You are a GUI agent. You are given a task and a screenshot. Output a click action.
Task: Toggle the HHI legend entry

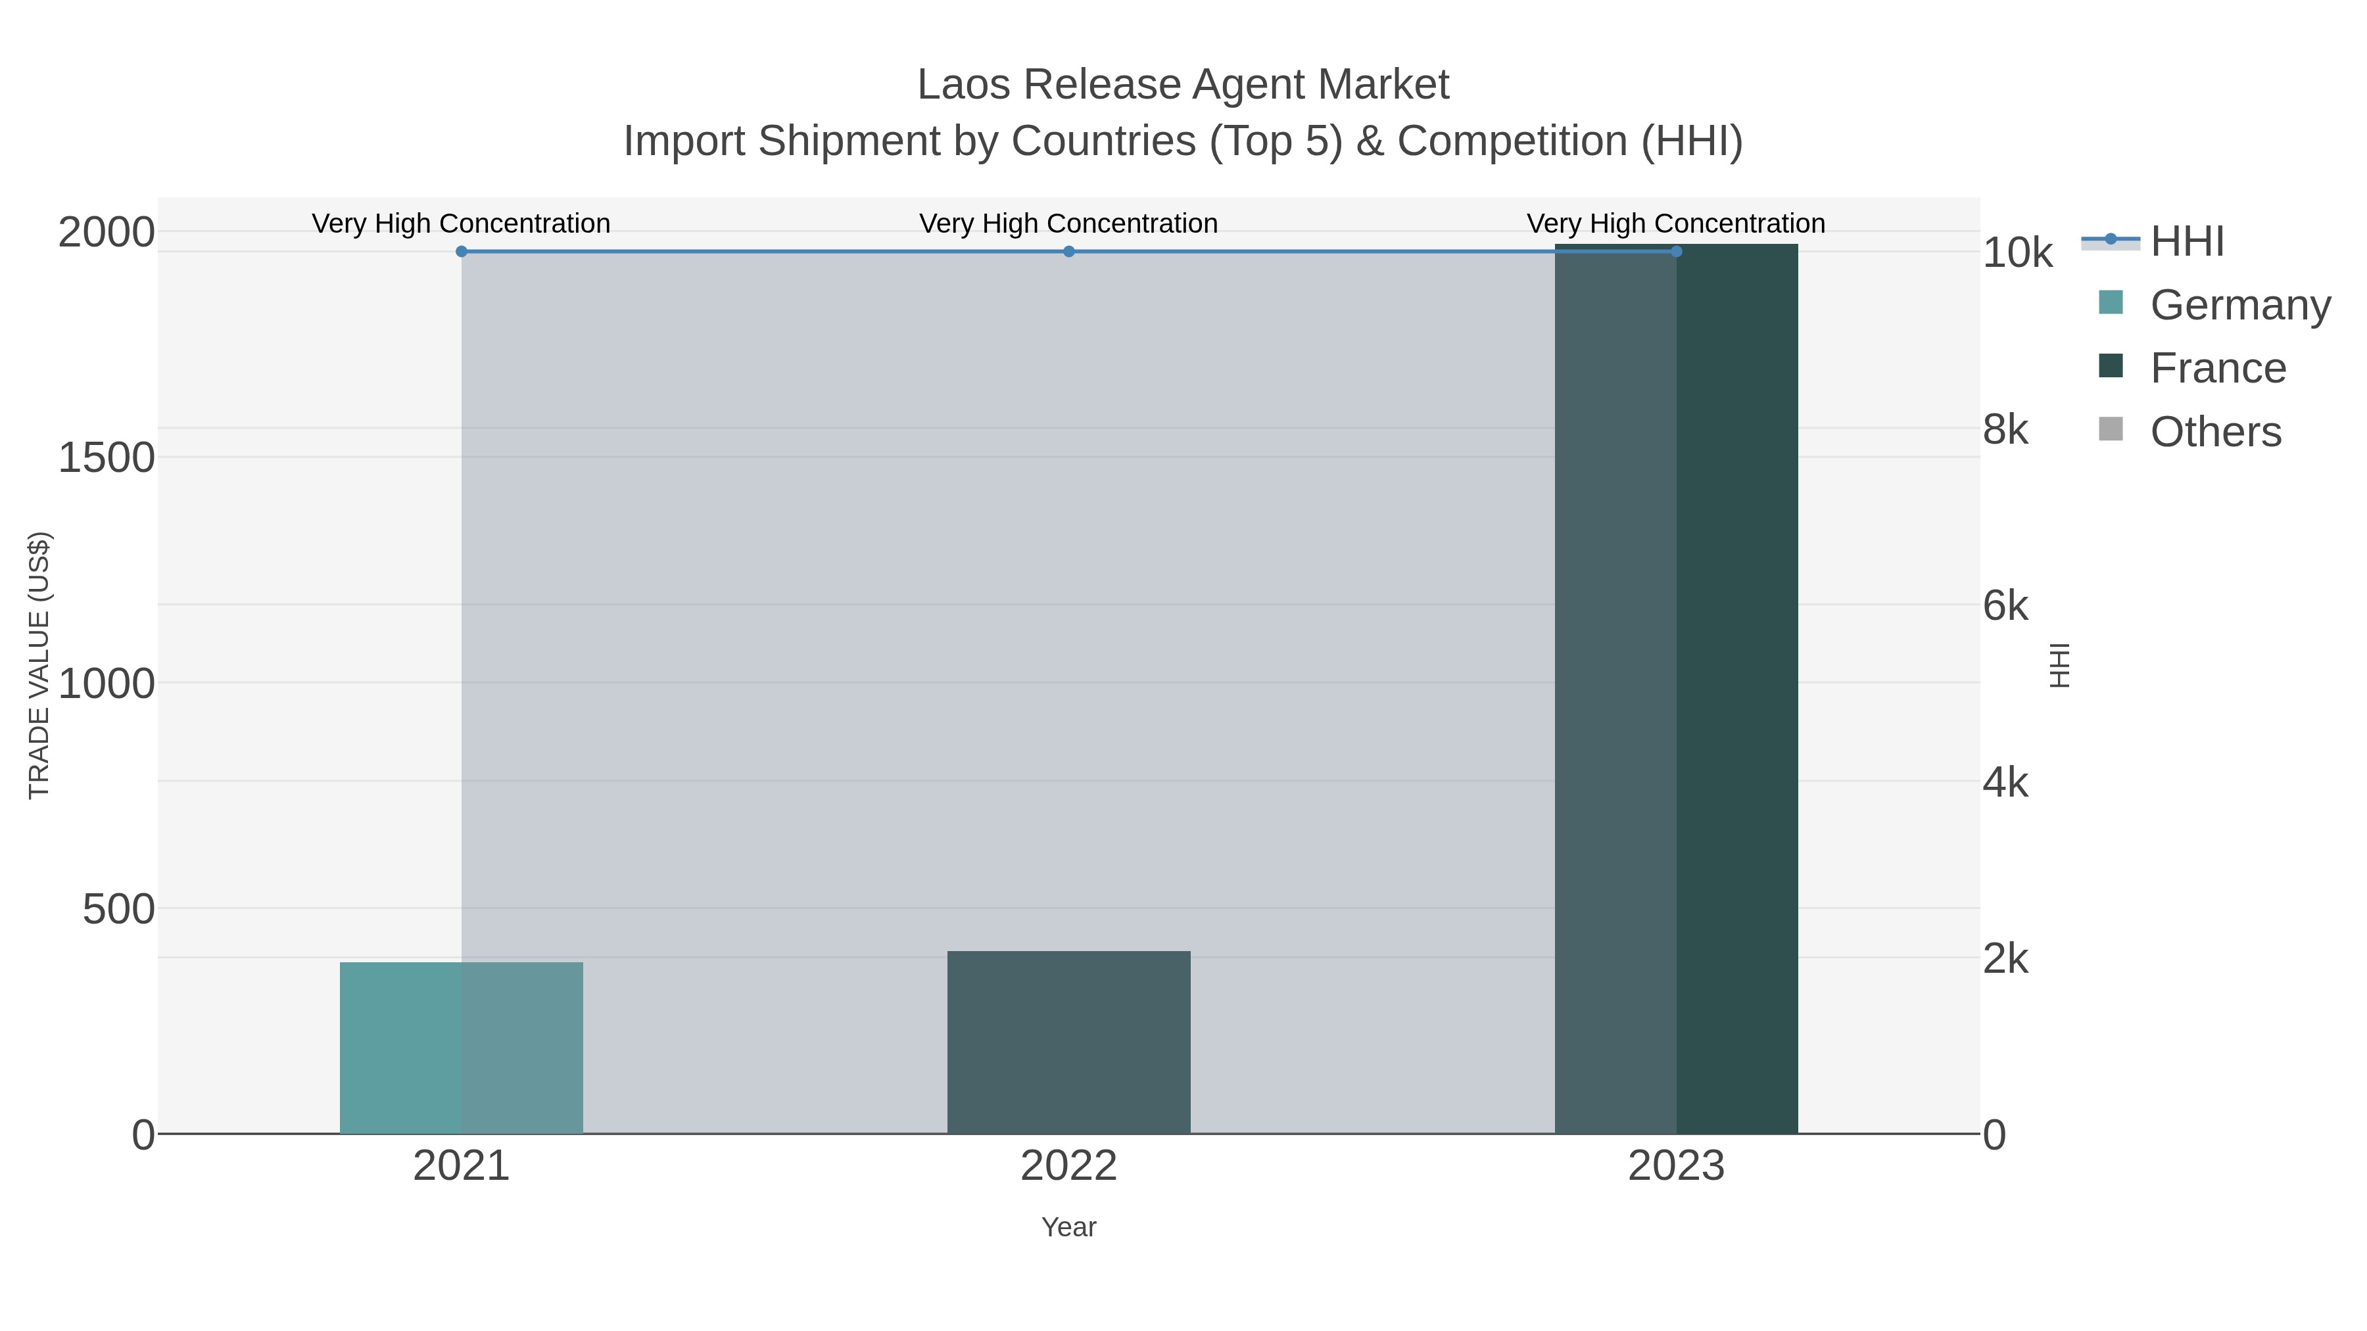[2153, 241]
